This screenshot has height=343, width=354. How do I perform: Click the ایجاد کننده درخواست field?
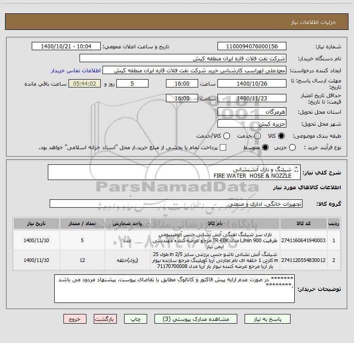194,70
